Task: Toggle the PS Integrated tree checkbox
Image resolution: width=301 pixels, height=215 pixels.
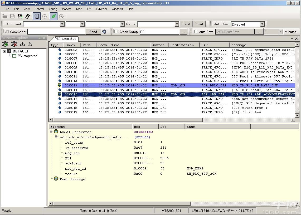Action: coord(14,56)
